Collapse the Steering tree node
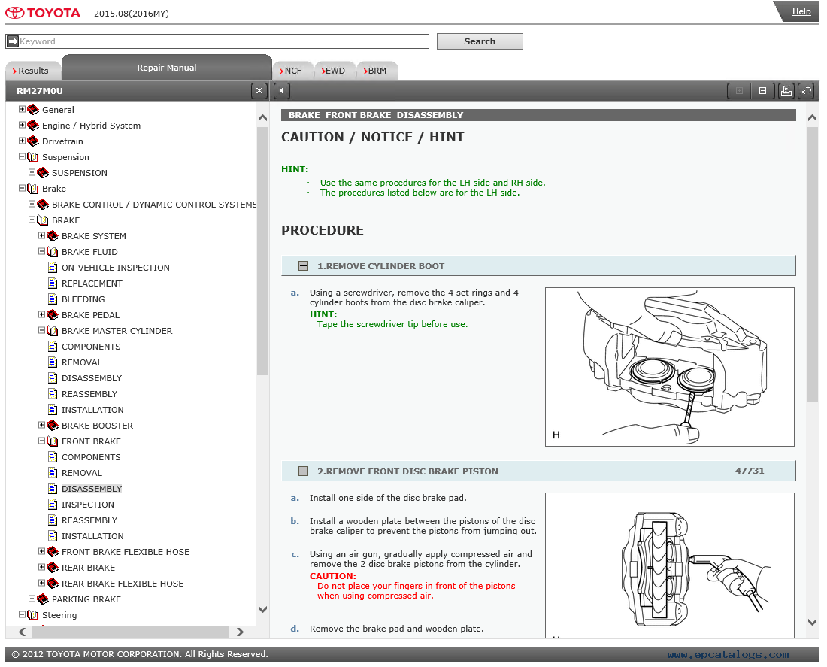 [x=22, y=615]
